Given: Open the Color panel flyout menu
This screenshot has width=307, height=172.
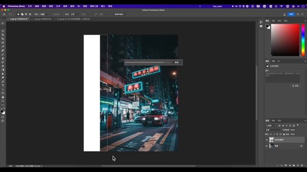Looking at the screenshot, I should click(305, 21).
